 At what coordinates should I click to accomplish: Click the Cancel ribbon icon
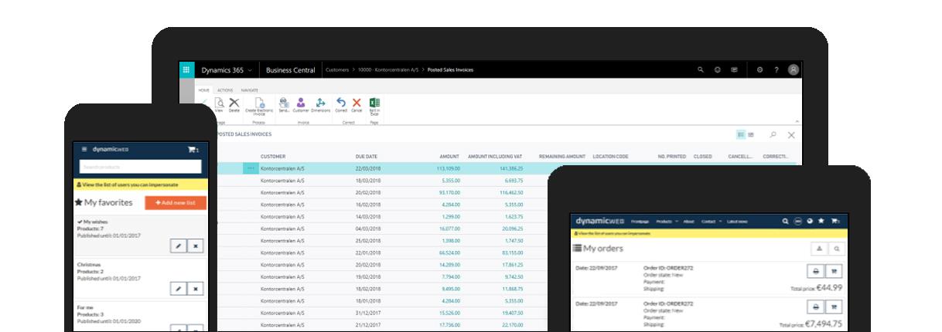click(x=357, y=104)
